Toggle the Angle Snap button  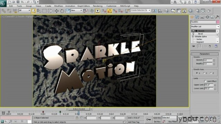(110, 11)
